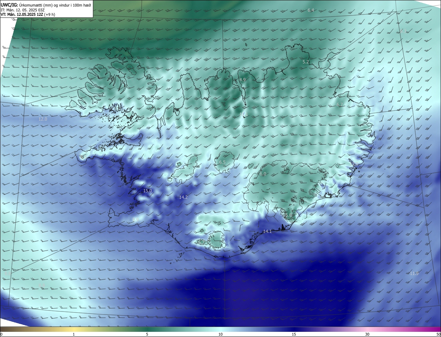This screenshot has height=337, width=441.
Task: Click the legend tick label 0
Action: coord(1,334)
